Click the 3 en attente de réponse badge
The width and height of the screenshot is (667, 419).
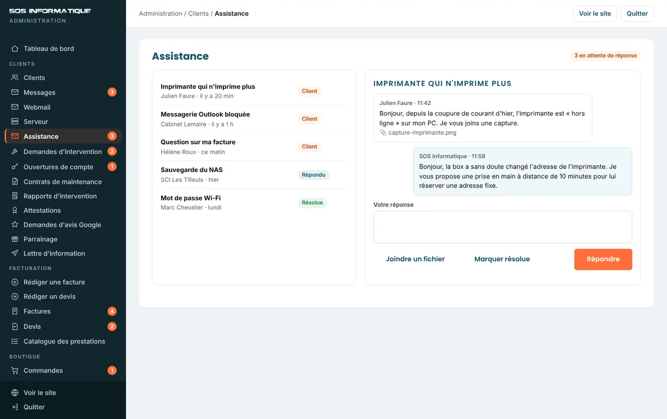coord(605,55)
